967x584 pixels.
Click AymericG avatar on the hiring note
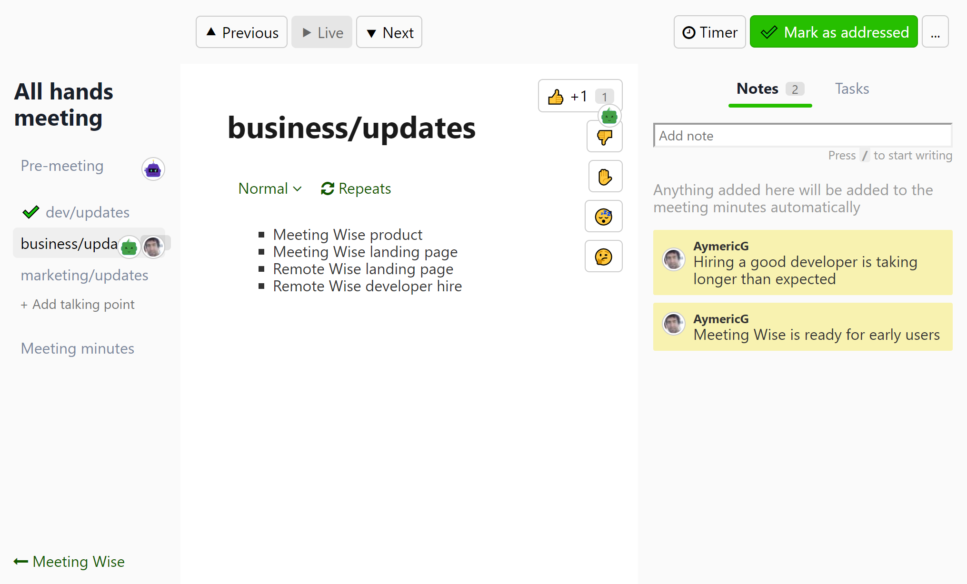[674, 259]
